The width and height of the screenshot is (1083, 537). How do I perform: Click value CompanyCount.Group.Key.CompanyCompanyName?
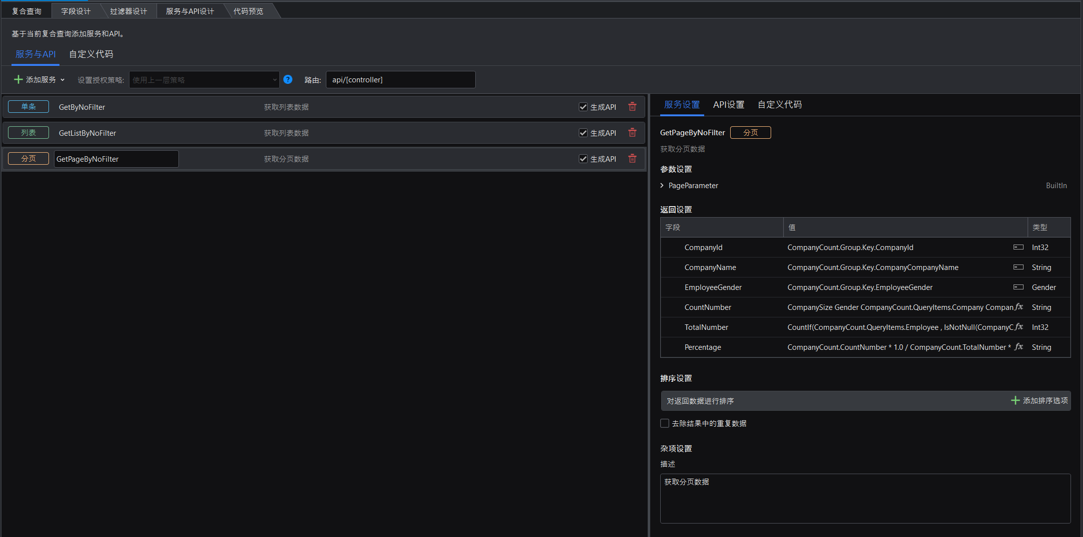coord(873,268)
